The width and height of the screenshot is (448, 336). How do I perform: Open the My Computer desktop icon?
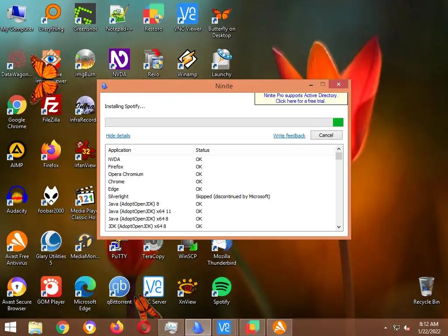click(x=17, y=17)
